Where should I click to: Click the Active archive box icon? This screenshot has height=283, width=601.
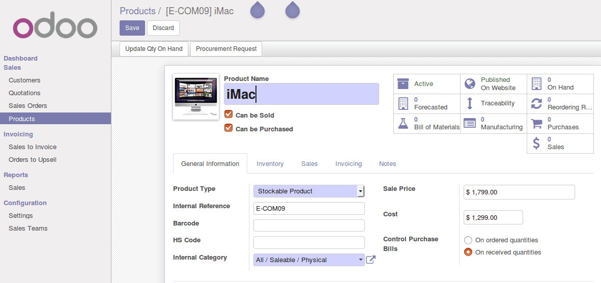(403, 83)
